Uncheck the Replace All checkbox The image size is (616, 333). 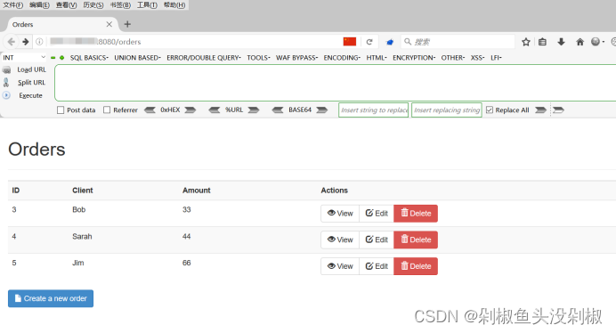490,110
